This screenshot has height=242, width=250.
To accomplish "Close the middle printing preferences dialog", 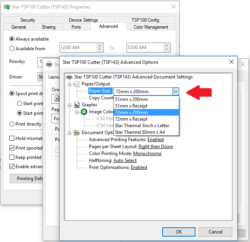I will click(x=243, y=64).
